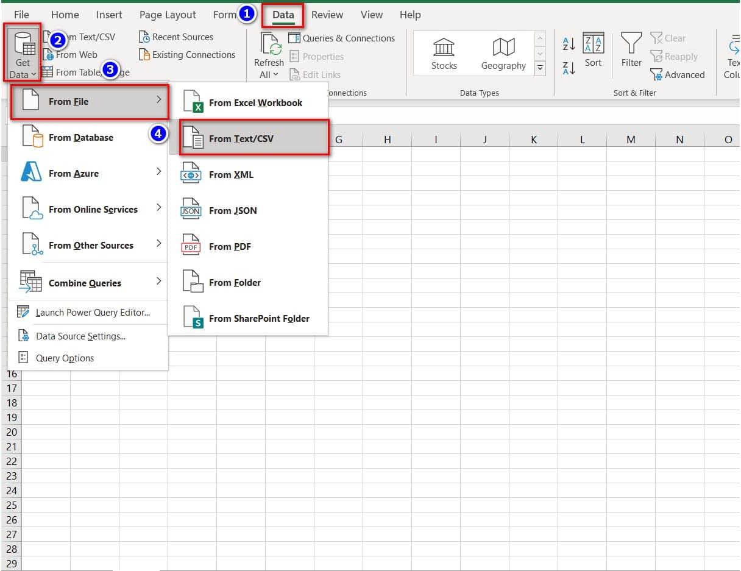The height and width of the screenshot is (571, 741).
Task: Select column M header
Action: coord(631,140)
